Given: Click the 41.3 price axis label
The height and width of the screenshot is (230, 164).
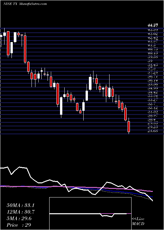Looking at the screenshot, I should tap(152, 45).
